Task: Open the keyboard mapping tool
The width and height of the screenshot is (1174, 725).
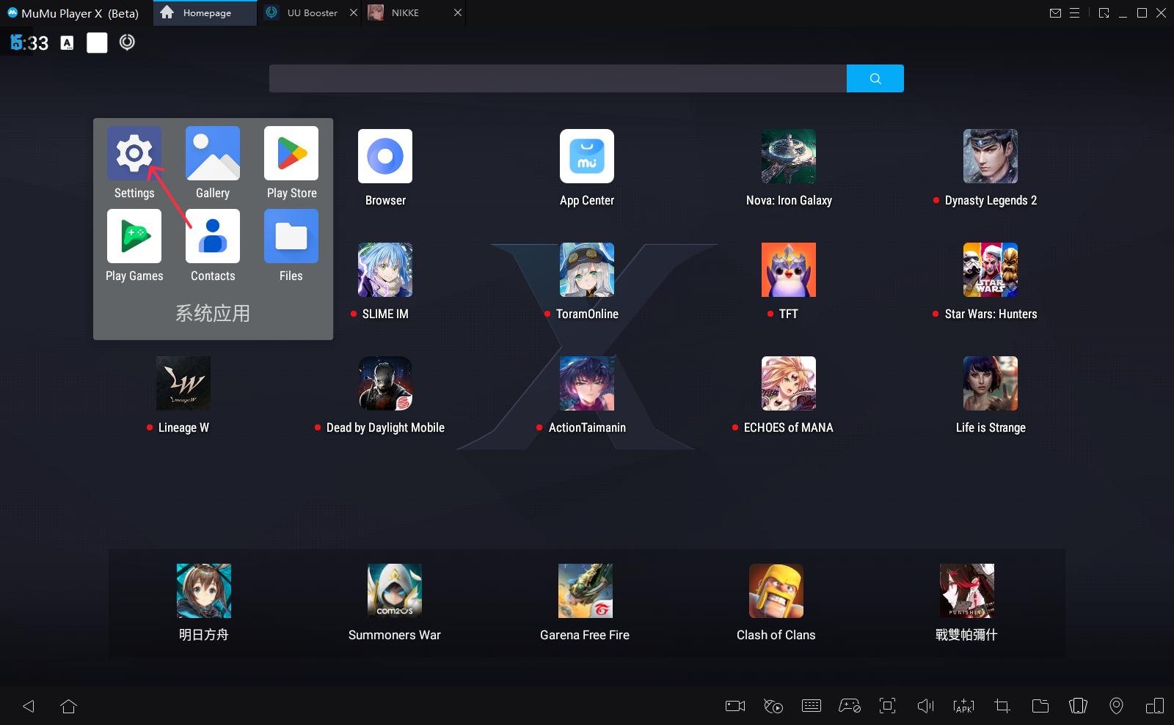Action: [x=812, y=706]
